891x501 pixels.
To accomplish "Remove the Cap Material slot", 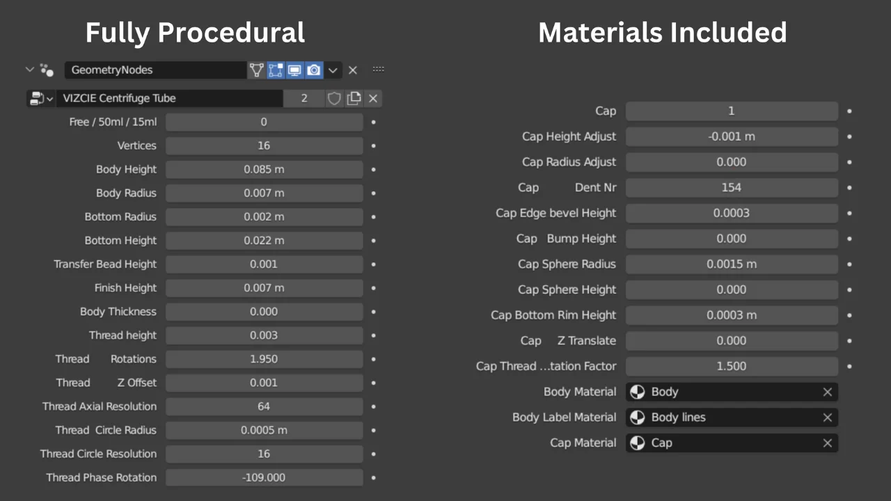I will pyautogui.click(x=827, y=443).
